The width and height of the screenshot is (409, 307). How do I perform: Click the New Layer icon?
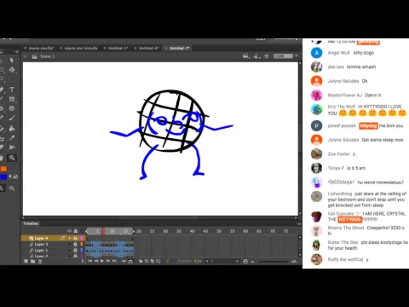[x=26, y=261]
